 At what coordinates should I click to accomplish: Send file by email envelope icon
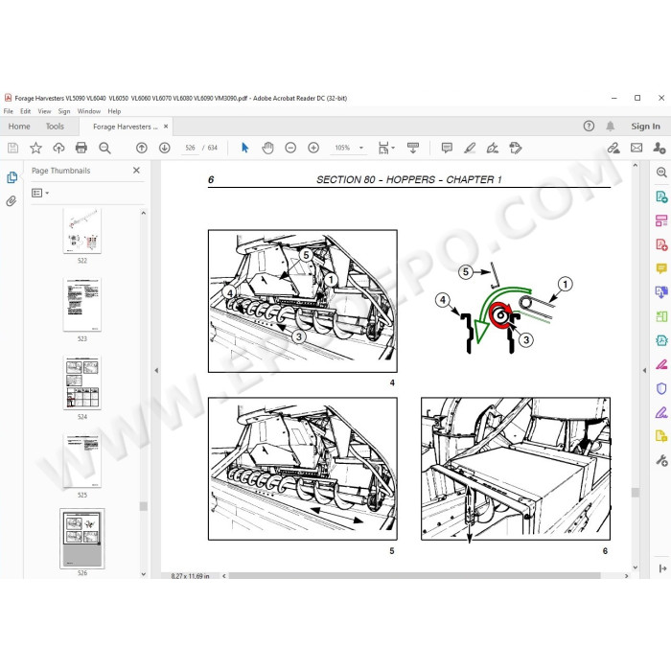(636, 148)
